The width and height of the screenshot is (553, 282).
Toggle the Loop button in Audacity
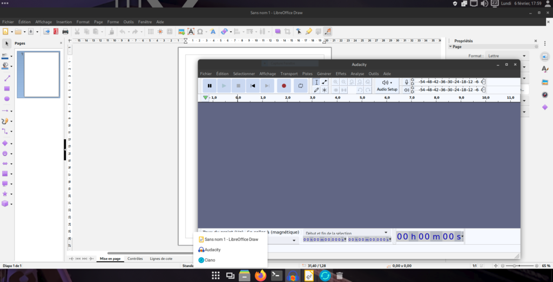301,86
